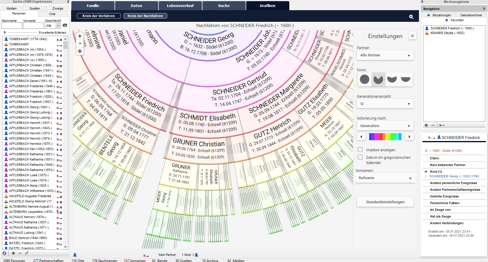Add a new person with plus icon
Image resolution: width=488 pixels, height=262 pixels.
click(13, 253)
